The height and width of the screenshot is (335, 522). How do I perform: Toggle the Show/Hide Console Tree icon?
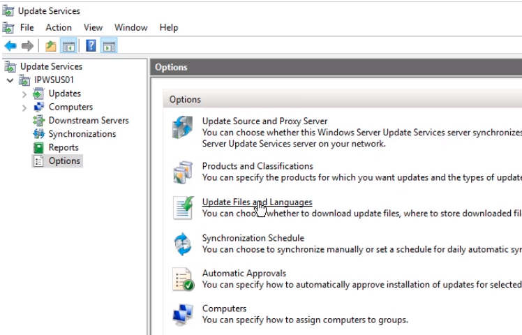(68, 46)
